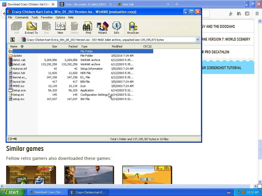
Task: Select the setup.inx file row
Action: click(80, 99)
